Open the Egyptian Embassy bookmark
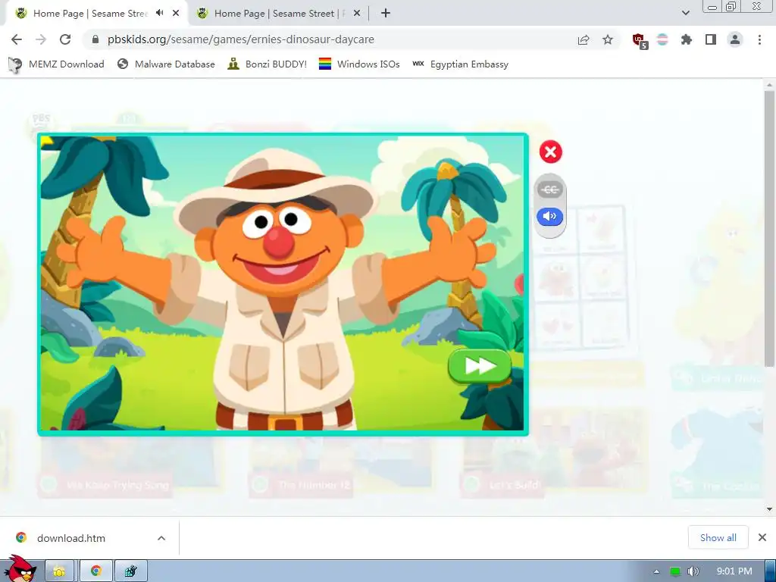776x582 pixels. pyautogui.click(x=460, y=64)
